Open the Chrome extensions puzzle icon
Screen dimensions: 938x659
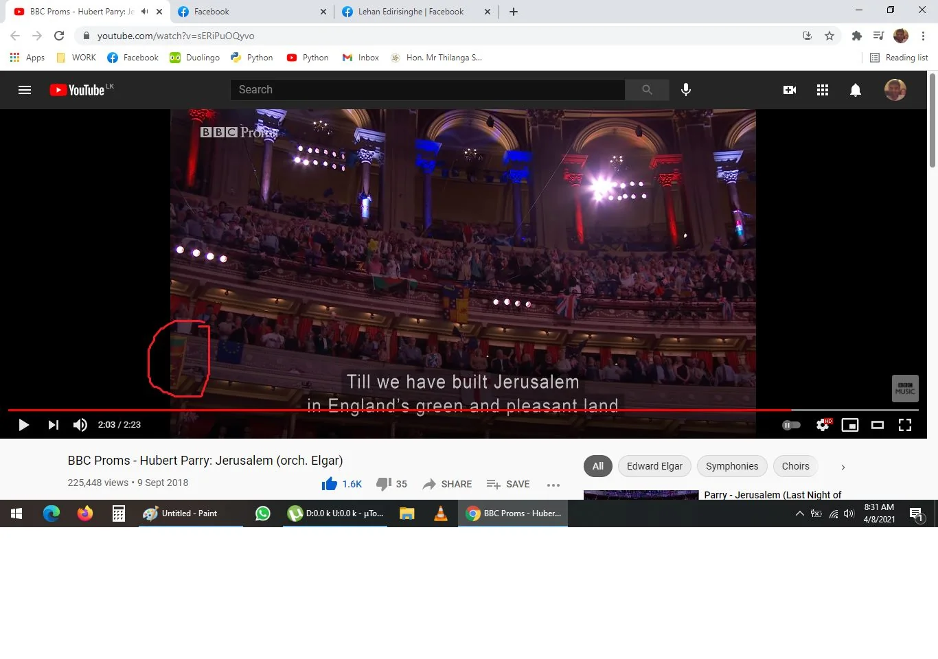856,36
